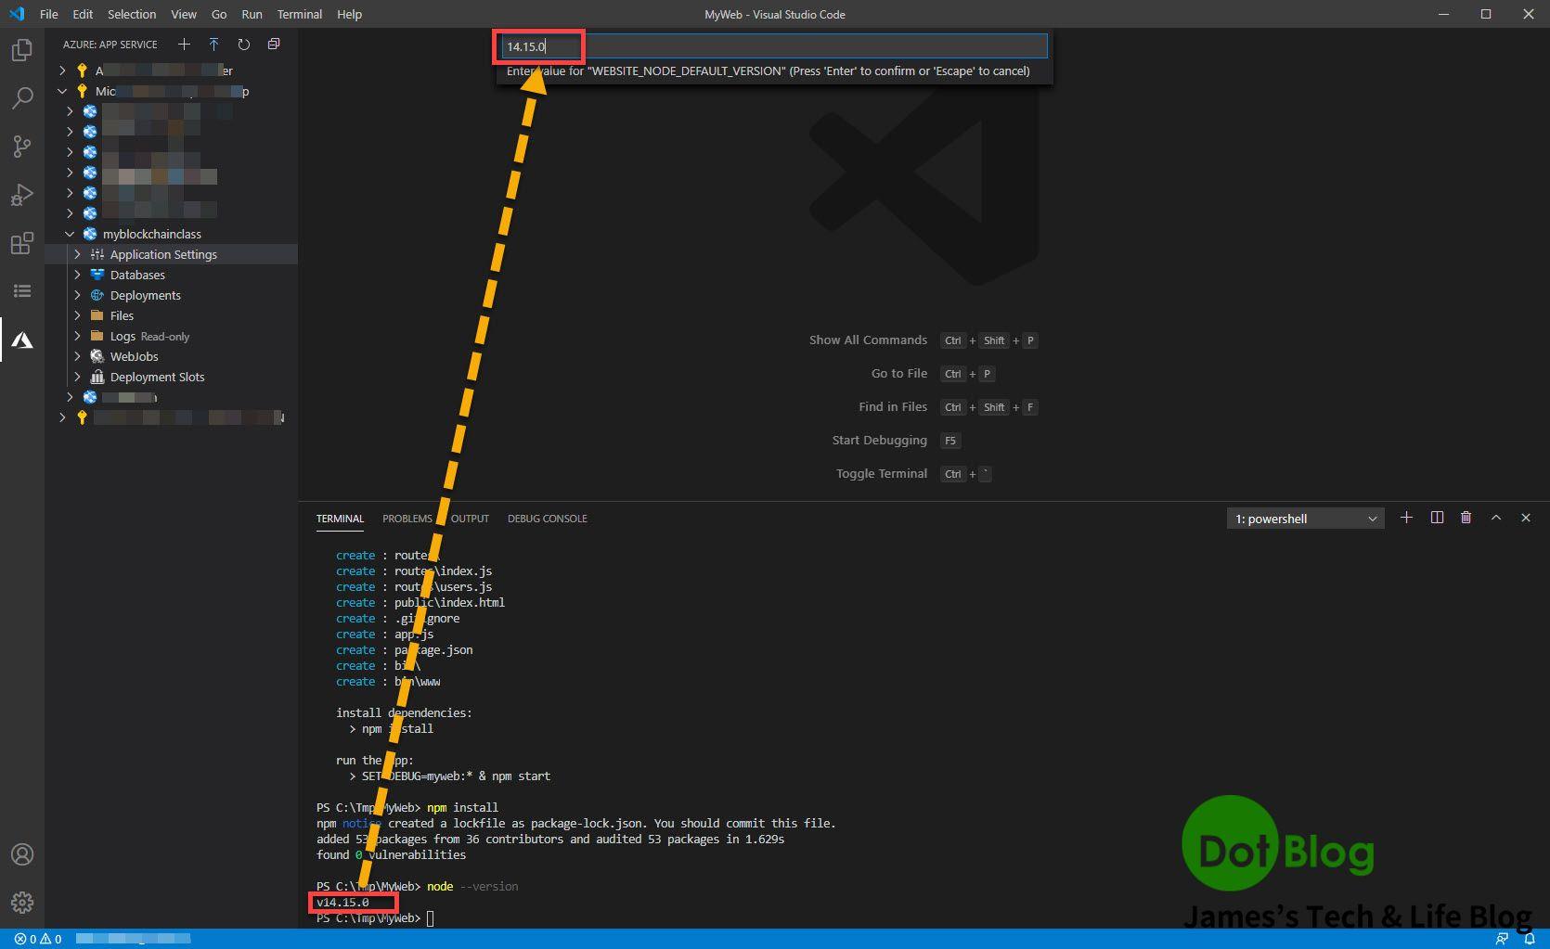Open the Selection menu
This screenshot has width=1550, height=949.
[132, 14]
